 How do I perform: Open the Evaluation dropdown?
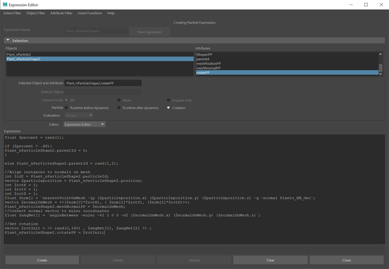(78, 115)
